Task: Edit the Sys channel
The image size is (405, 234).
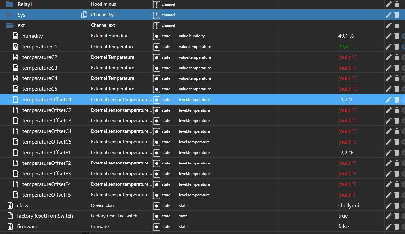Action: (x=389, y=15)
